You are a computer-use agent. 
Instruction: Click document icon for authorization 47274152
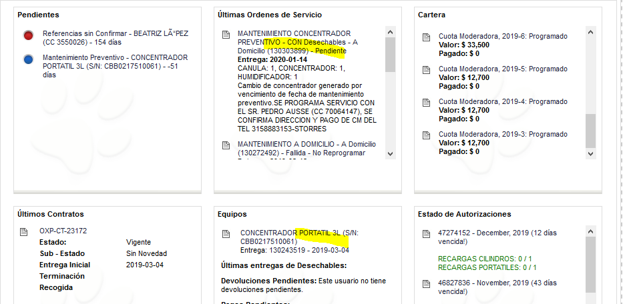[x=426, y=234]
